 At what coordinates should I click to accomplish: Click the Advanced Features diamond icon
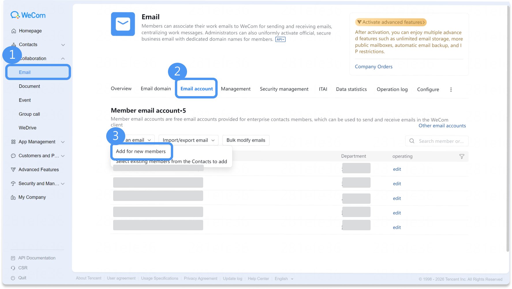tap(13, 170)
